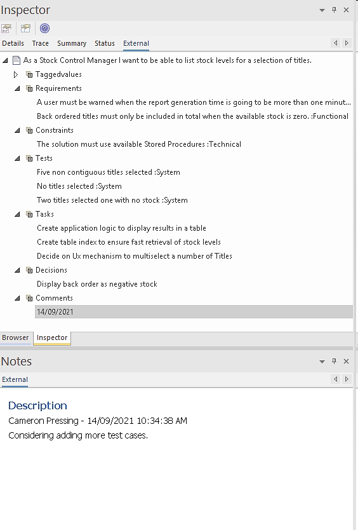Select 'No titles selected :System' test item
Image resolution: width=358 pixels, height=530 pixels.
79,186
